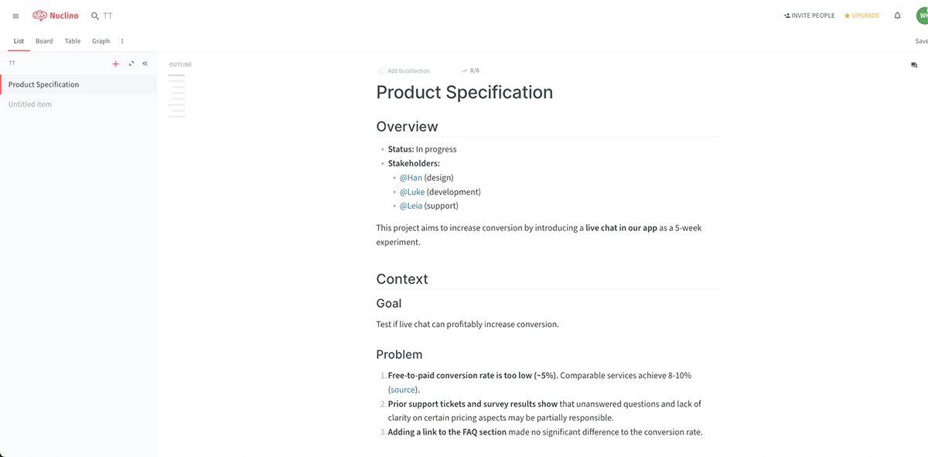Switch to the Graph view tab
This screenshot has height=457, width=928.
pyautogui.click(x=101, y=42)
